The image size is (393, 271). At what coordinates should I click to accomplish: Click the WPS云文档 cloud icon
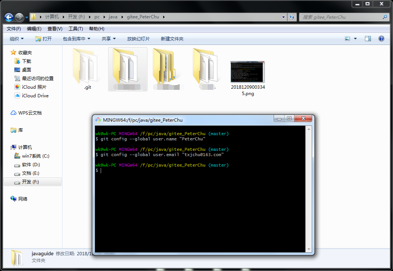click(x=13, y=113)
